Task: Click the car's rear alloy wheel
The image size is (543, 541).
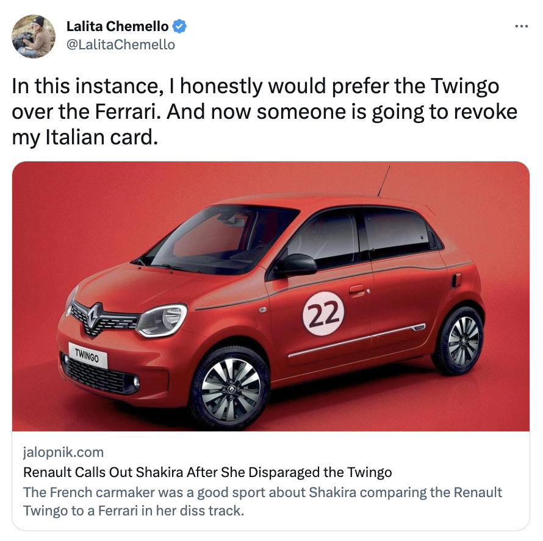Action: pos(461,341)
